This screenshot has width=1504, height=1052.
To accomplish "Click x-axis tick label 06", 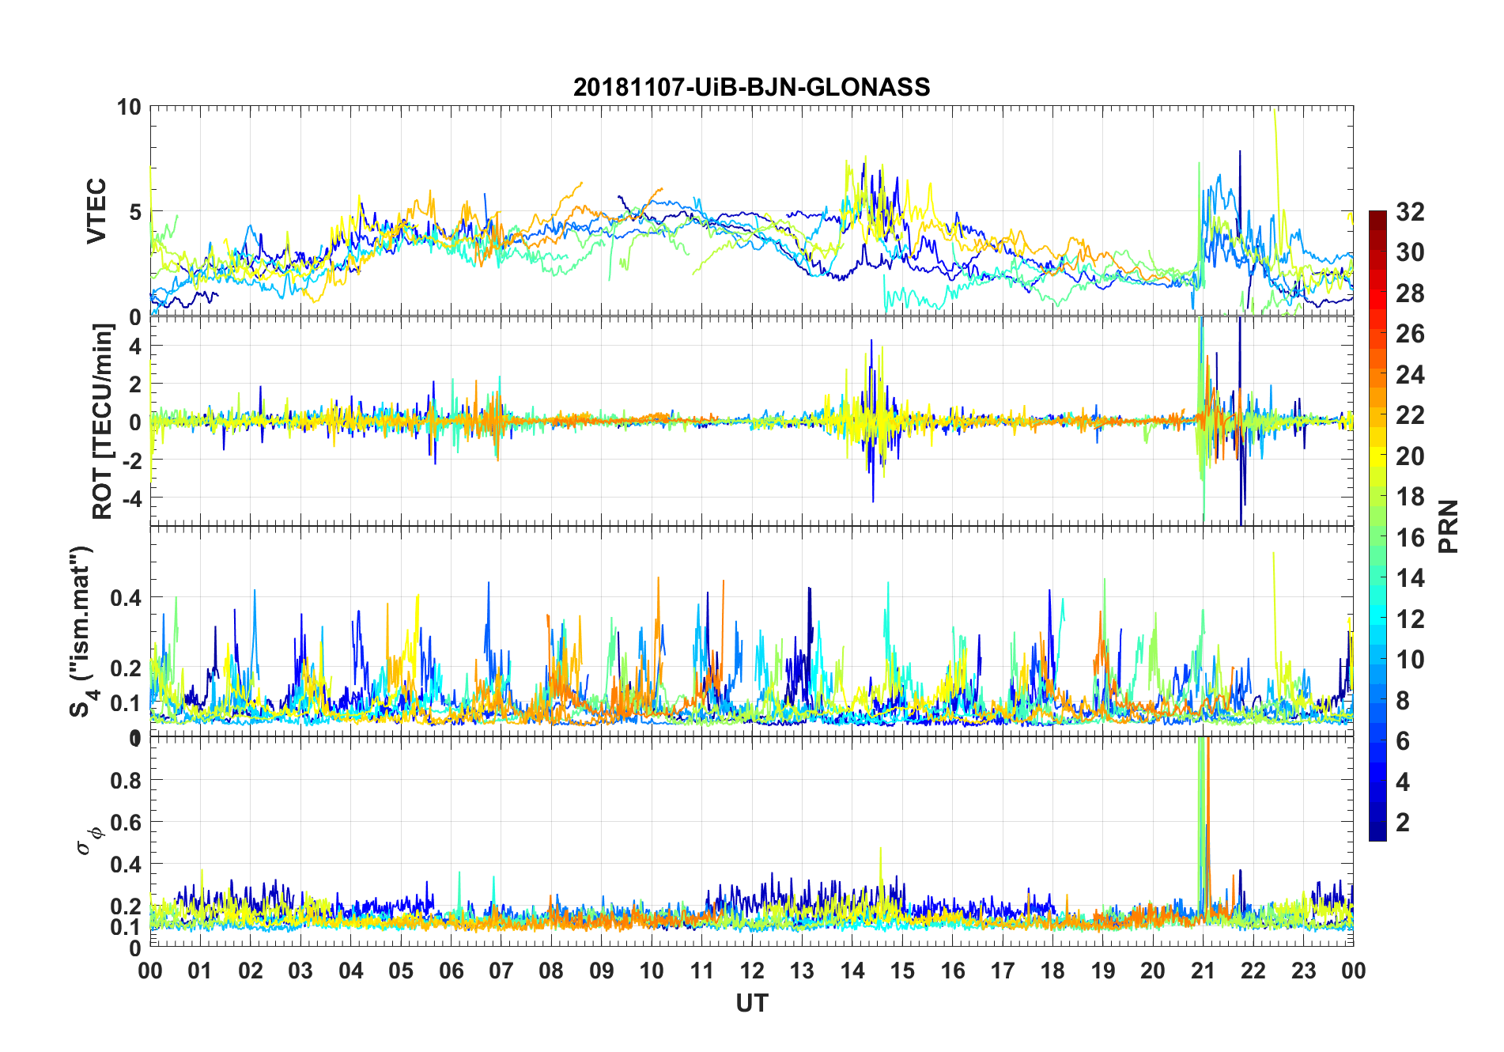I will 452,971.
